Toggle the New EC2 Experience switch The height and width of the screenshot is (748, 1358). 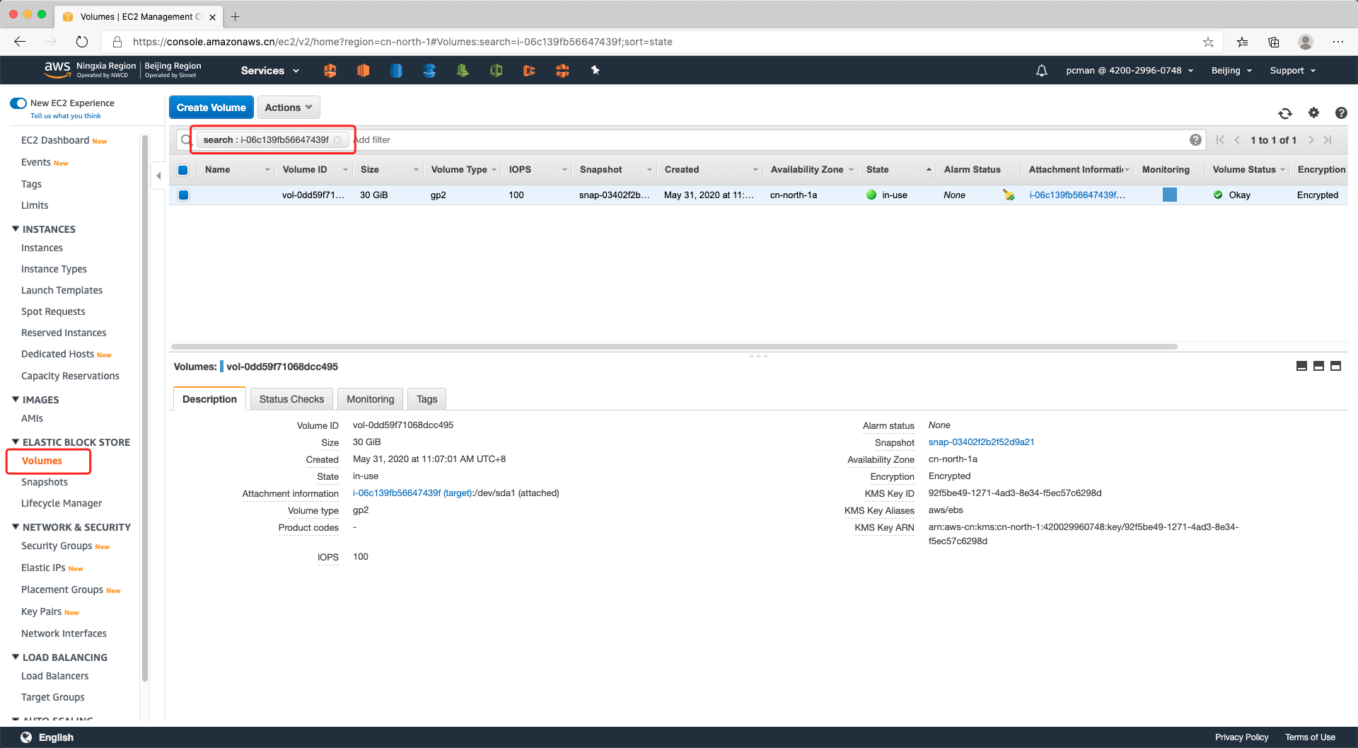18,103
